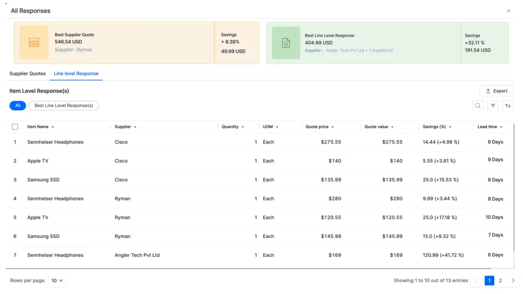Click the Best Supplier Quote stack icon
Screen dimensions: 523x294
coord(34,42)
